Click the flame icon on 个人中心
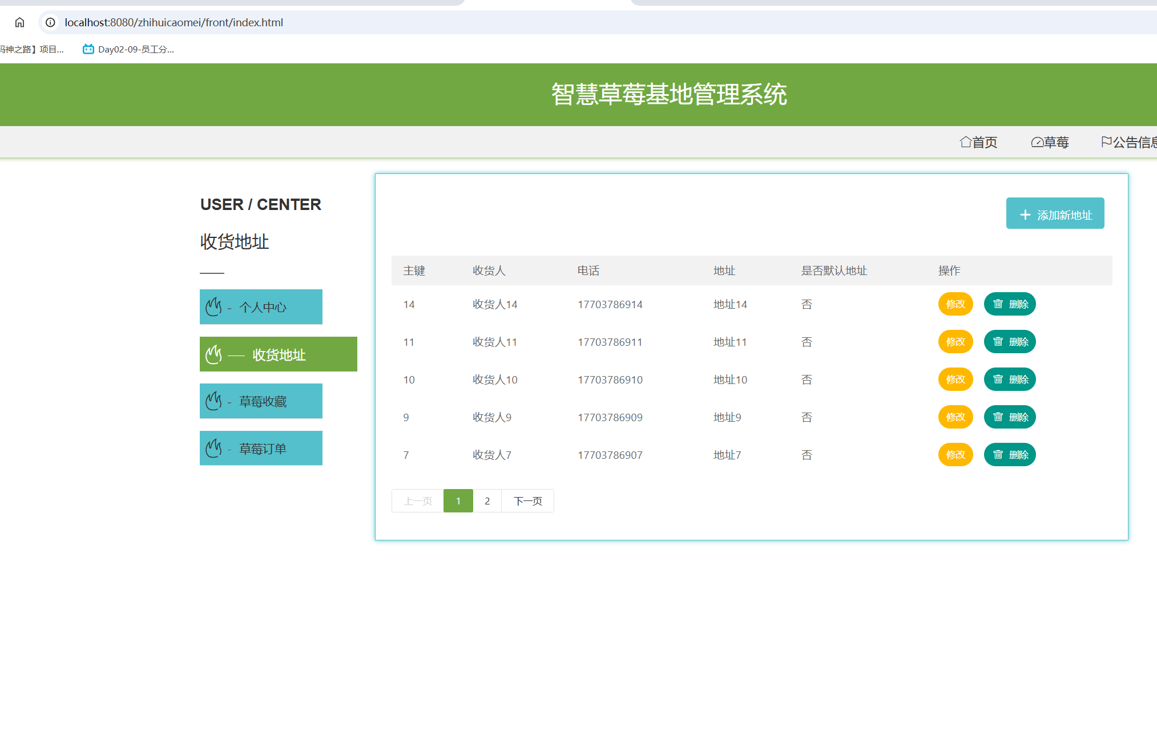Viewport: 1157px width, 735px height. [213, 306]
